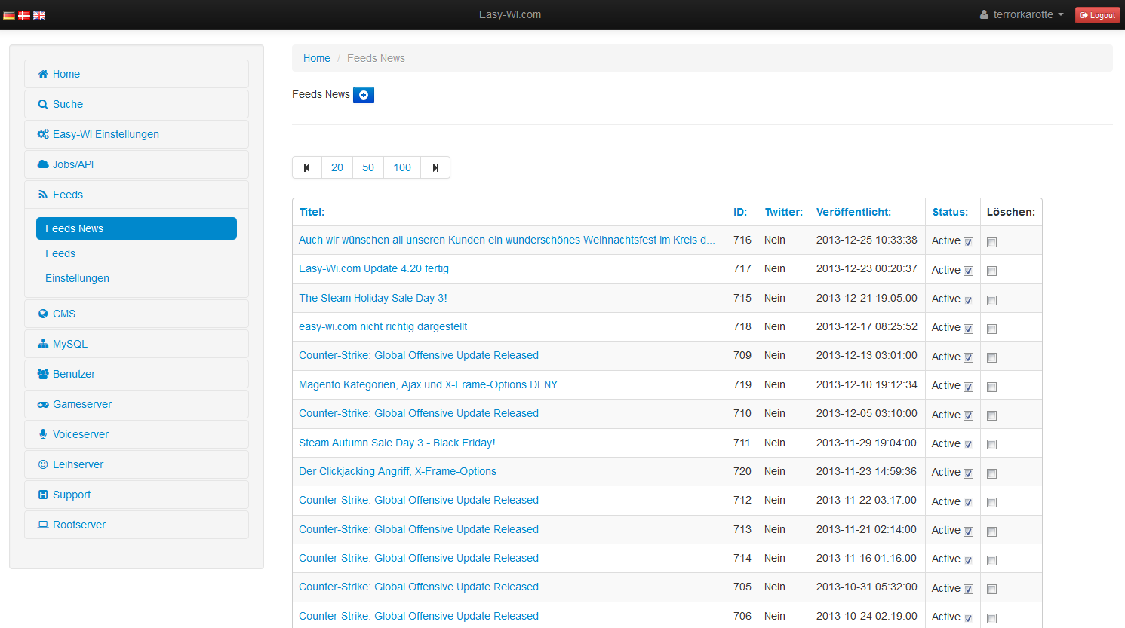This screenshot has height=628, width=1125.
Task: Add a news feed via the blue plus icon
Action: [x=364, y=95]
